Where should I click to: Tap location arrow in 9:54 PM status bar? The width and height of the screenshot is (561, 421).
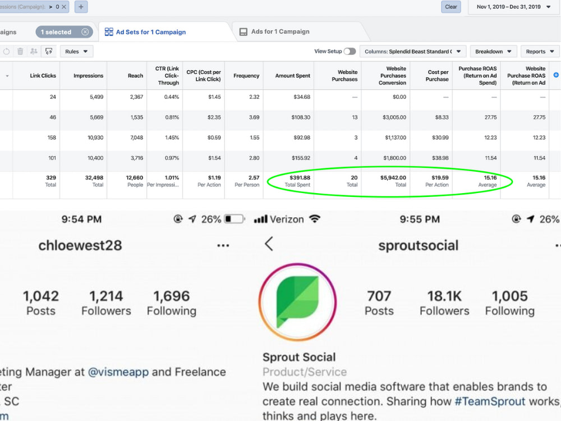(x=192, y=219)
